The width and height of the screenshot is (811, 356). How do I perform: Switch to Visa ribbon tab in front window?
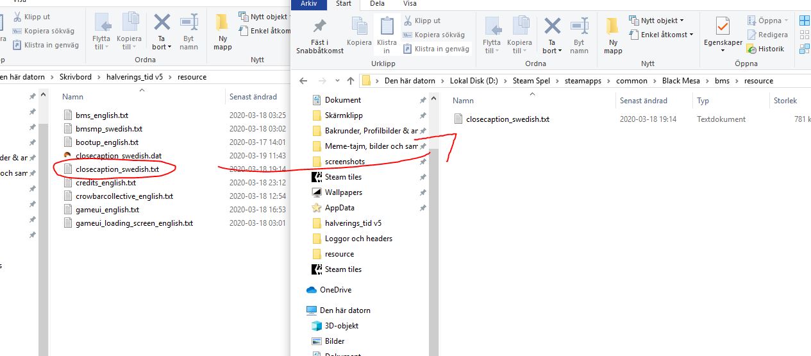click(x=410, y=4)
